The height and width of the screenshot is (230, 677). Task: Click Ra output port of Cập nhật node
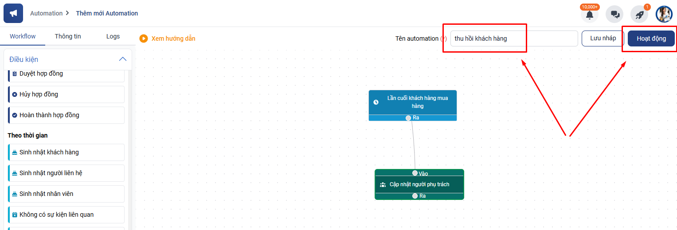(x=415, y=196)
